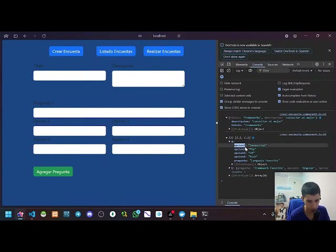Click the Realizar Encuestas button
Viewport: 336px width, 252px height.
pyautogui.click(x=163, y=51)
